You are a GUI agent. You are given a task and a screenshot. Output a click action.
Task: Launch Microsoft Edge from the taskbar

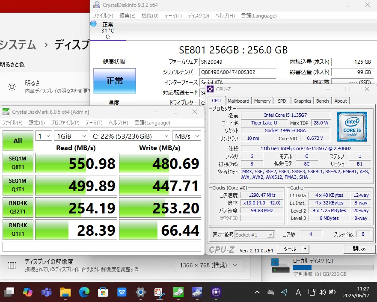click(84, 292)
